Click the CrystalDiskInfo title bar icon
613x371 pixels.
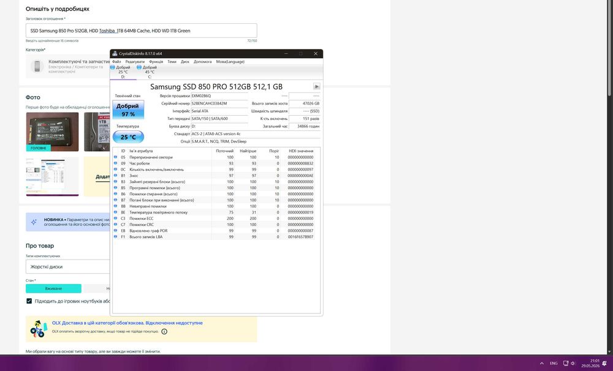click(115, 53)
